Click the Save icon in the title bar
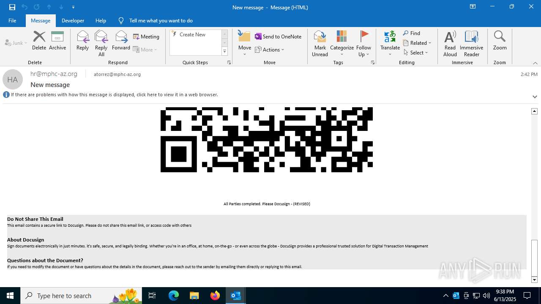Image resolution: width=541 pixels, height=304 pixels. [12, 7]
